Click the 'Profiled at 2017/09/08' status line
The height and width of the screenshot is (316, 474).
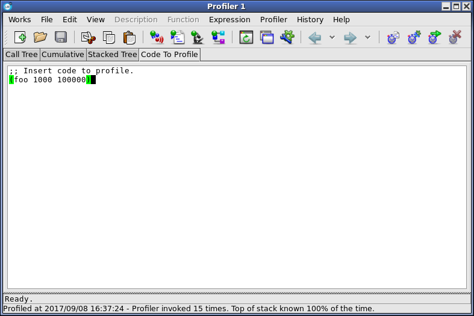click(x=189, y=309)
